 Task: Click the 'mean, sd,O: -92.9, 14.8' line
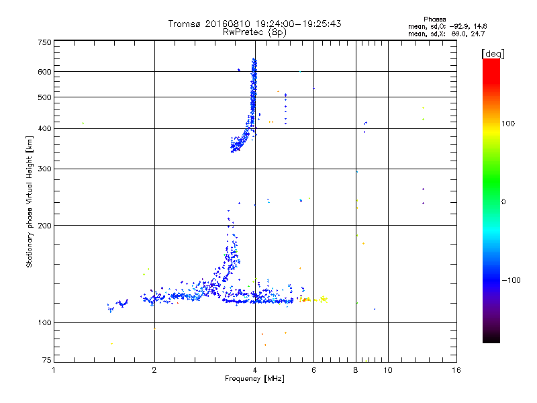(447, 26)
